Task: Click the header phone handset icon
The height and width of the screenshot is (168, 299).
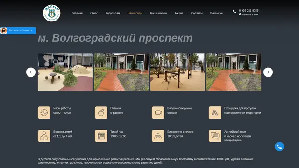Action: [234, 11]
